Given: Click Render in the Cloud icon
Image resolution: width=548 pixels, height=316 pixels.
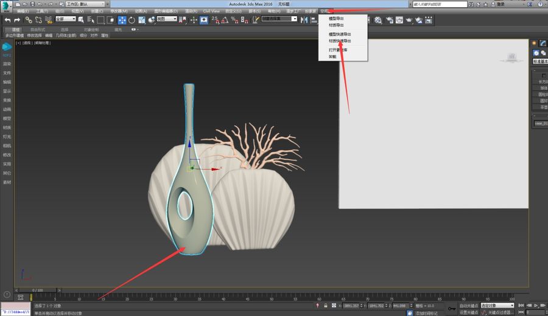Looking at the screenshot, I should click(419, 20).
